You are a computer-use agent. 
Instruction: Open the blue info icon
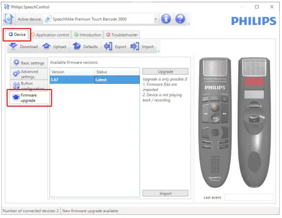coord(166,19)
